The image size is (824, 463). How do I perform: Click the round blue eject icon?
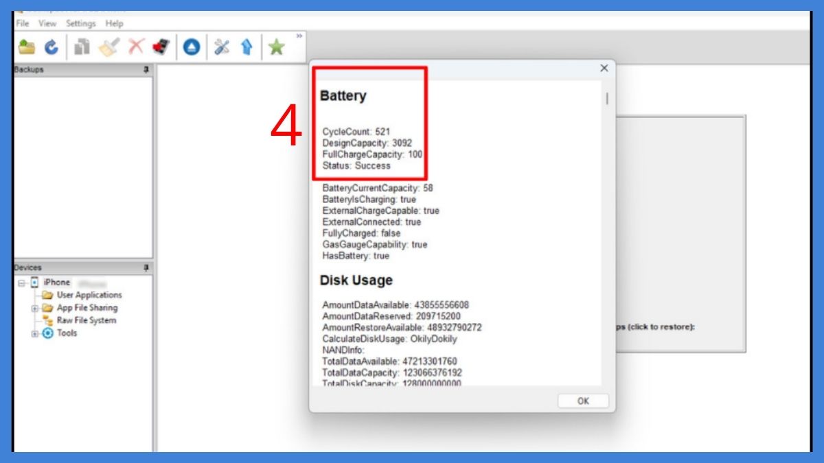[192, 47]
